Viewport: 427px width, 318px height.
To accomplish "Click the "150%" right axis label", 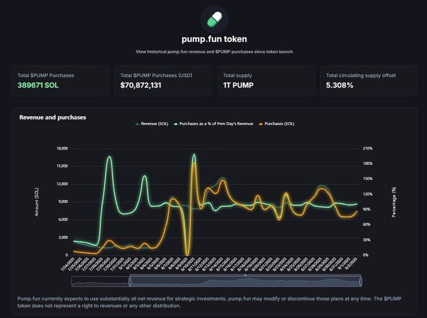I will click(368, 179).
